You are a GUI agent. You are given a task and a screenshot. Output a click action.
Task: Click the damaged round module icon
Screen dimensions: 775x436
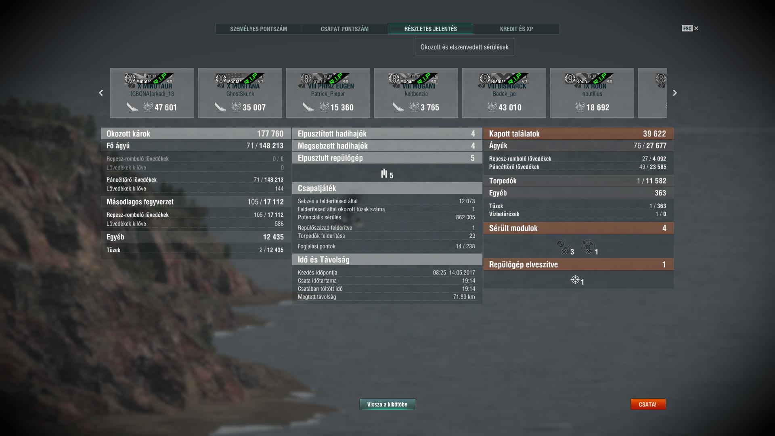pos(589,246)
